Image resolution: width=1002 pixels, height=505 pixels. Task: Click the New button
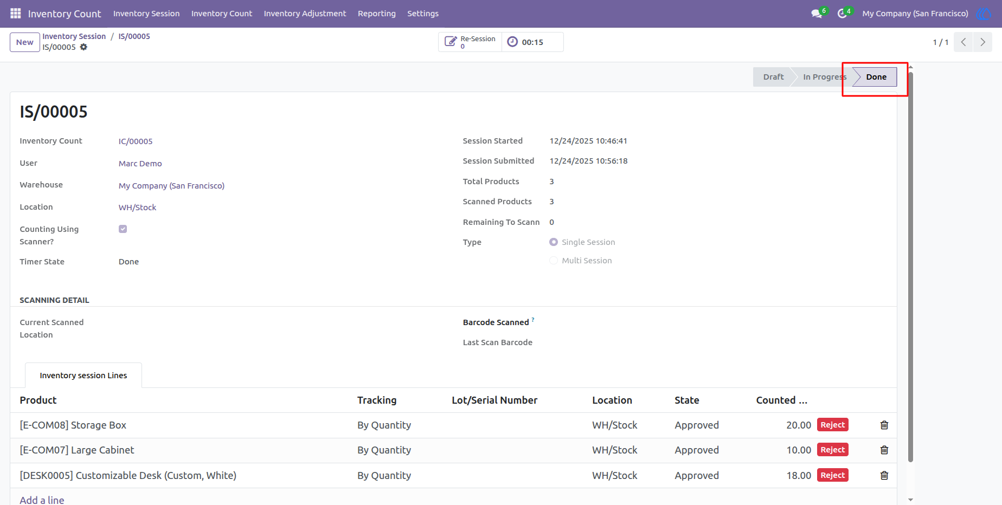coord(25,42)
